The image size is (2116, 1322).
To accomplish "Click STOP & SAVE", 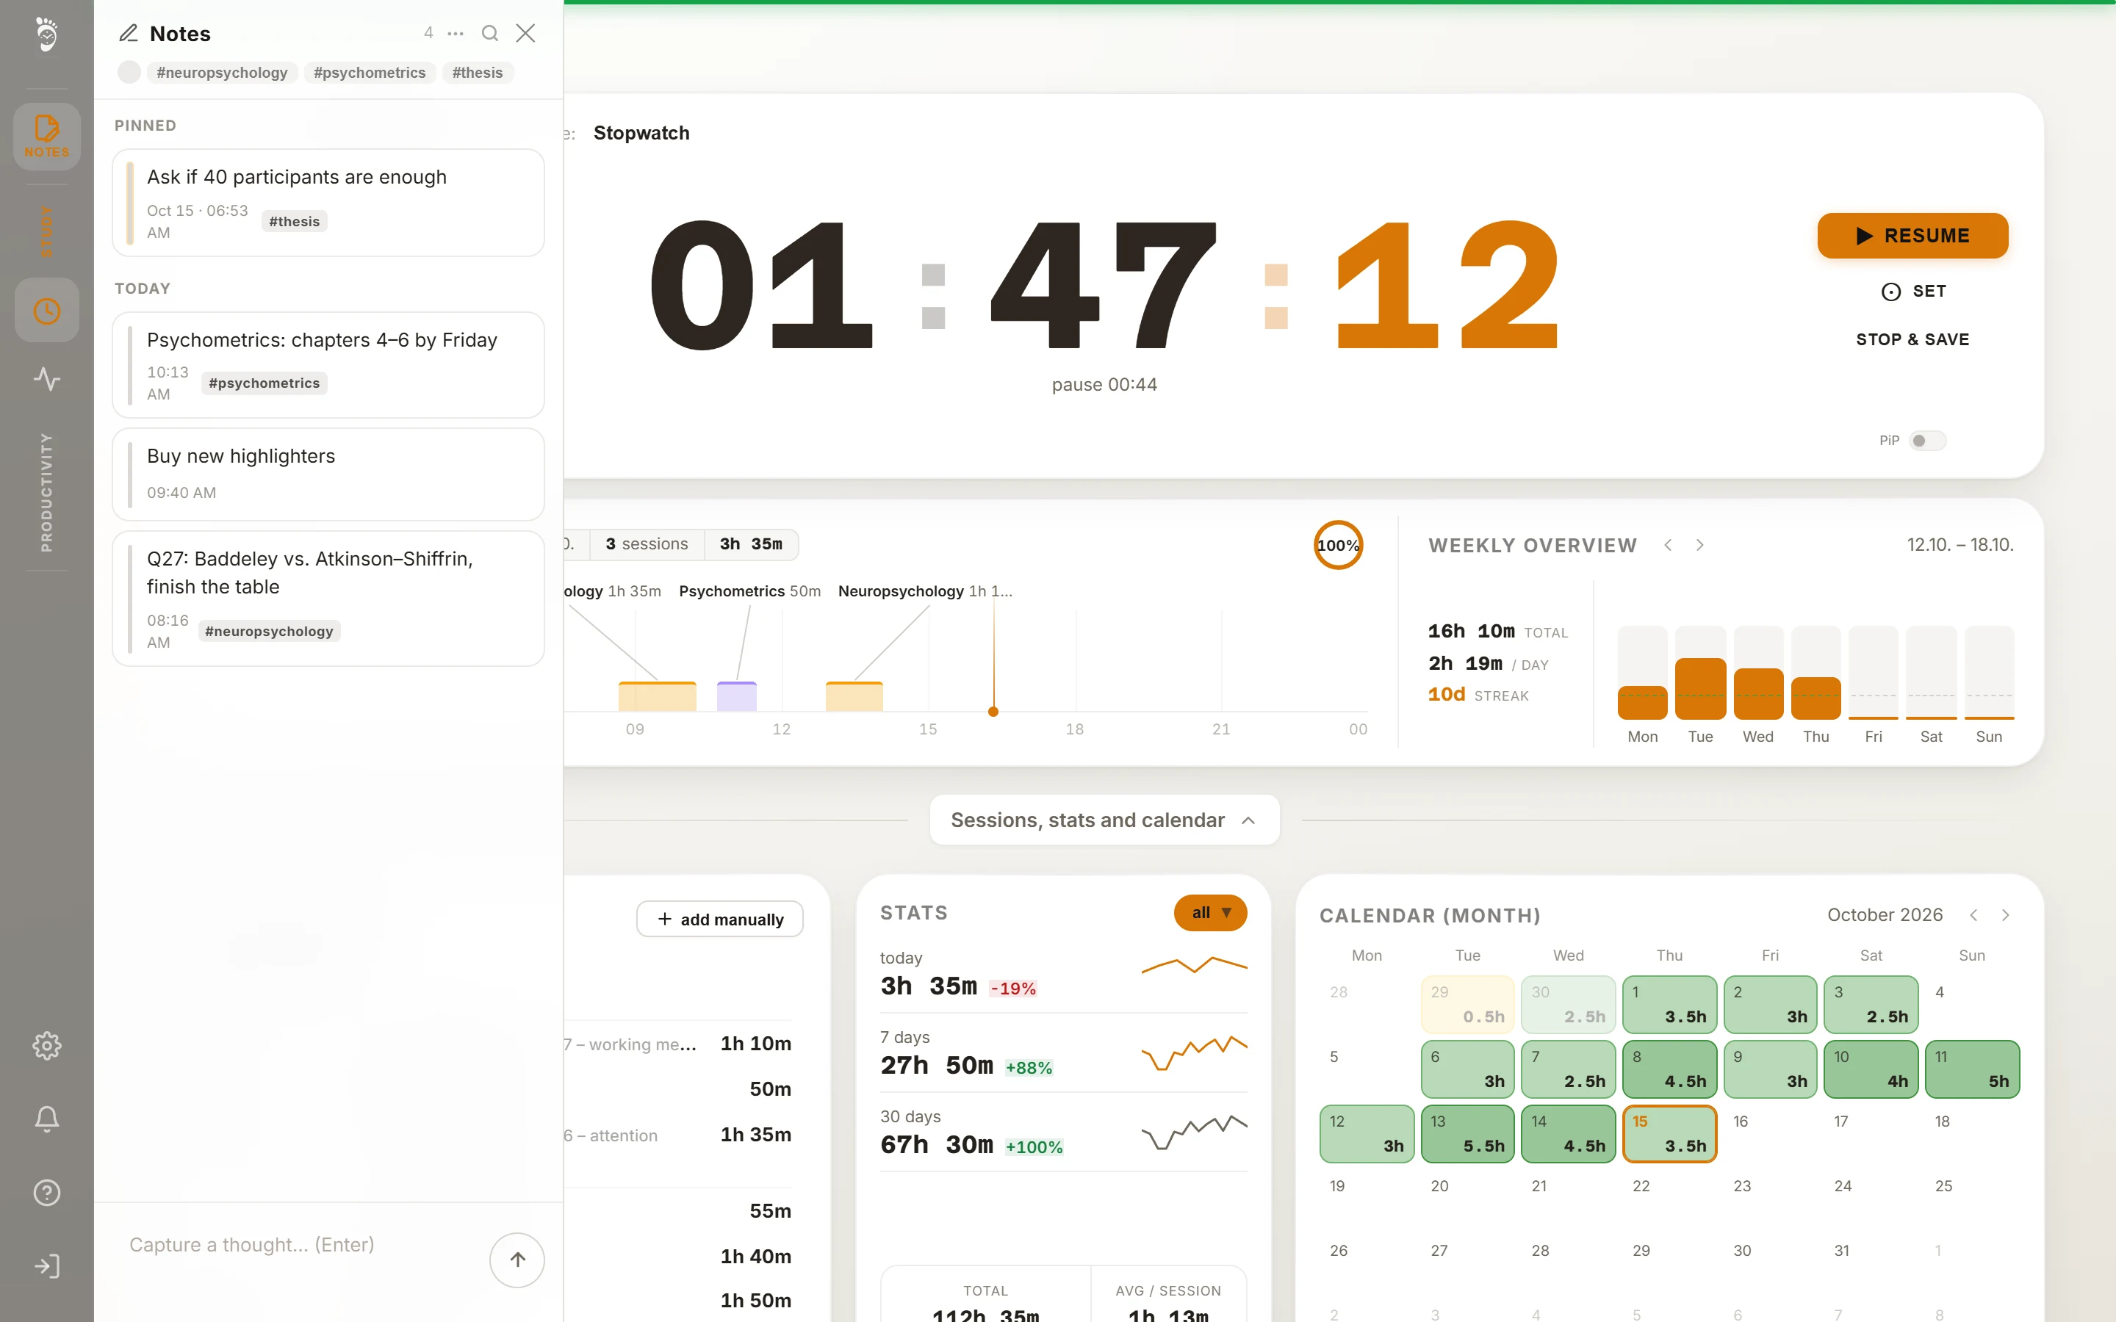I will 1912,339.
